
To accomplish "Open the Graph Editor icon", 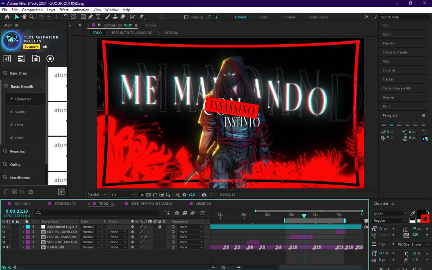I will click(x=203, y=213).
